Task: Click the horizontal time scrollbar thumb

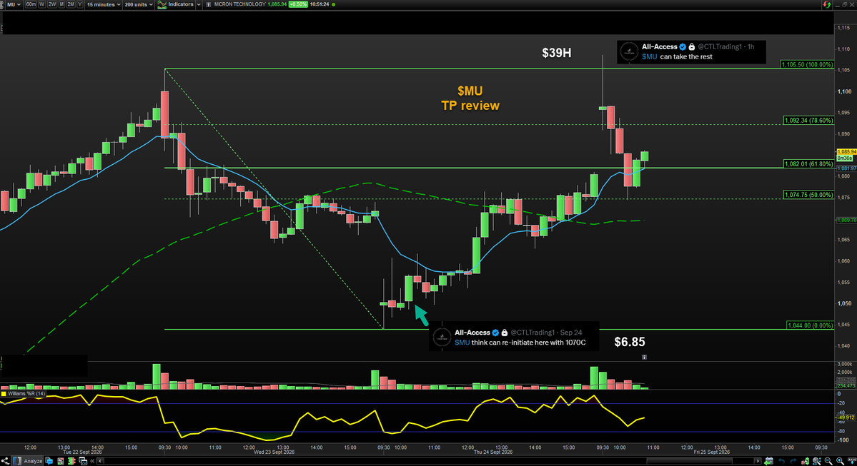Action: point(689,461)
